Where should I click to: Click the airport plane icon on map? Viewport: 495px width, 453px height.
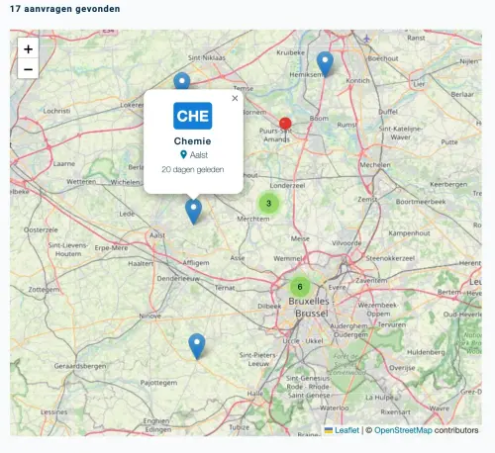[366, 39]
